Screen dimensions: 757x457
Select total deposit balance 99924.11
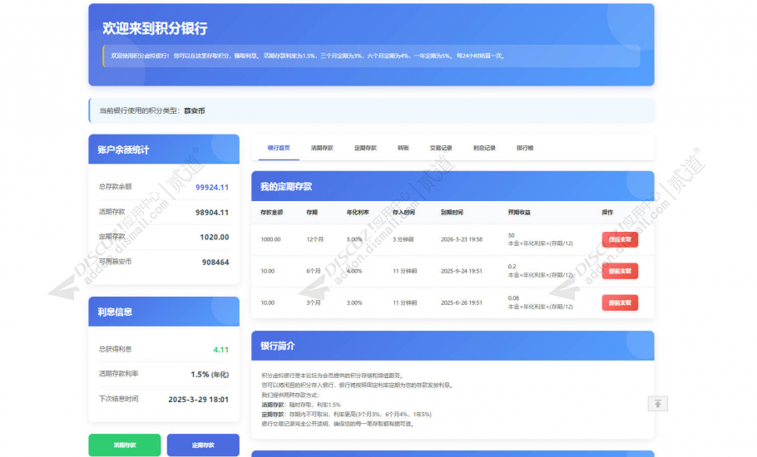pos(212,188)
